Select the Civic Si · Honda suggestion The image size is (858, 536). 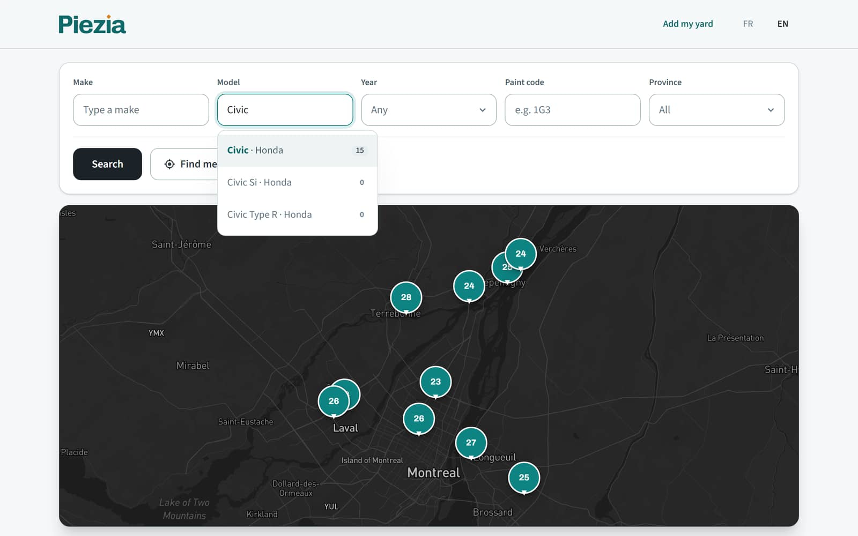[298, 182]
